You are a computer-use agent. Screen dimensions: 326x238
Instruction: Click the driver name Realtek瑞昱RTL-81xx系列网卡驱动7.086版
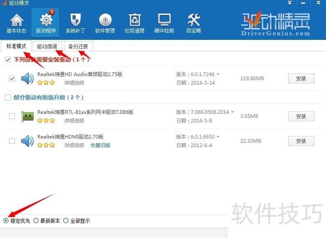(85, 112)
